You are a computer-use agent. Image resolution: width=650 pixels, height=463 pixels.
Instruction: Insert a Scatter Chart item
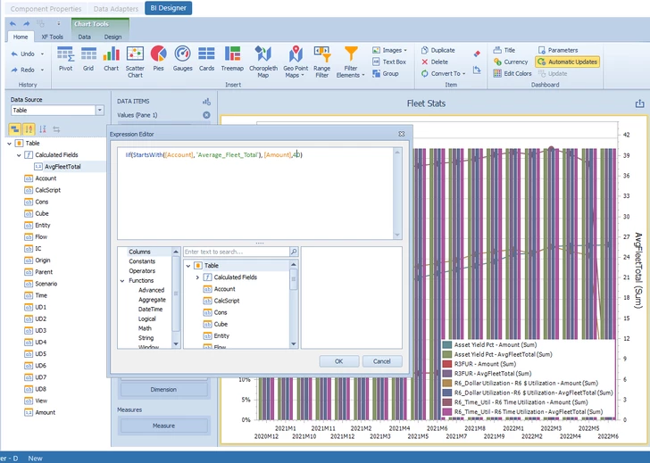(135, 62)
